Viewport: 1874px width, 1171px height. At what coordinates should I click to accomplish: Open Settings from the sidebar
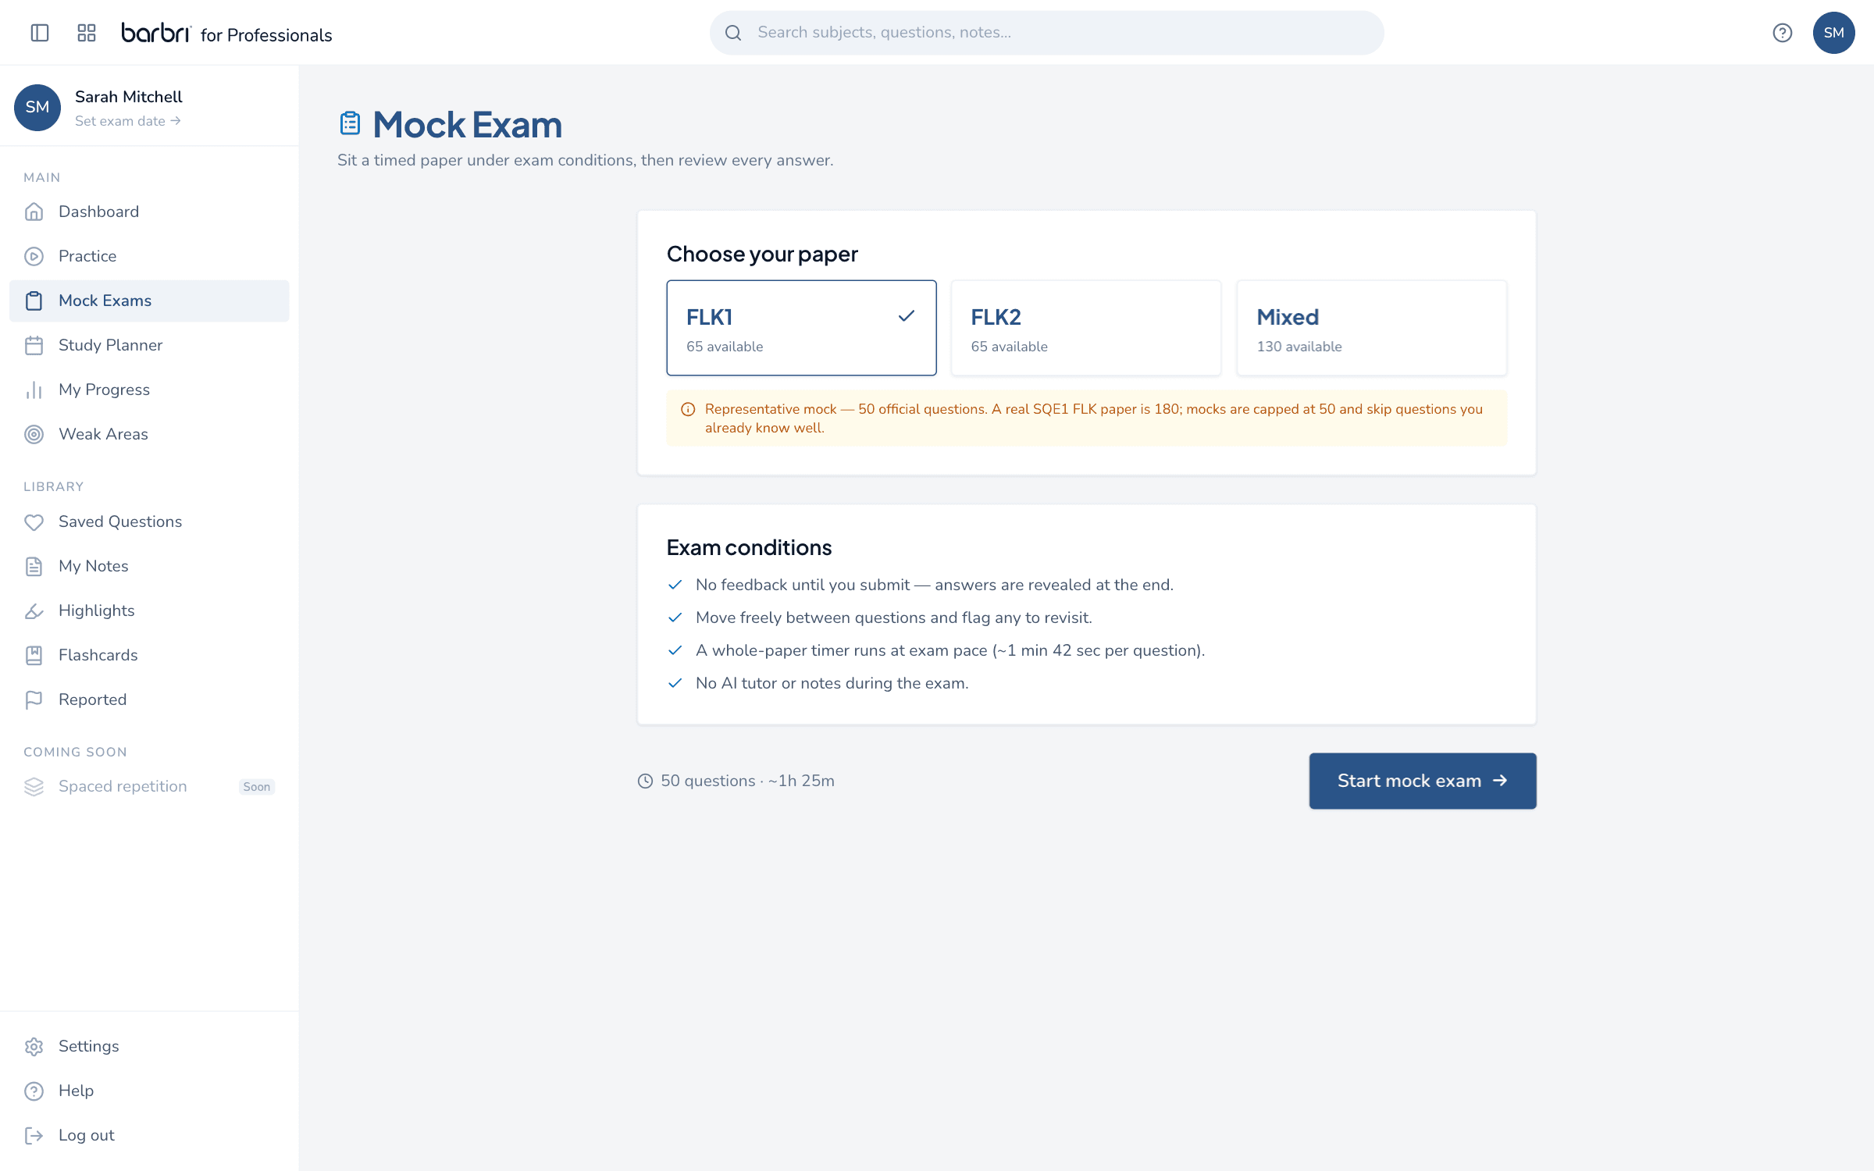(x=149, y=1046)
